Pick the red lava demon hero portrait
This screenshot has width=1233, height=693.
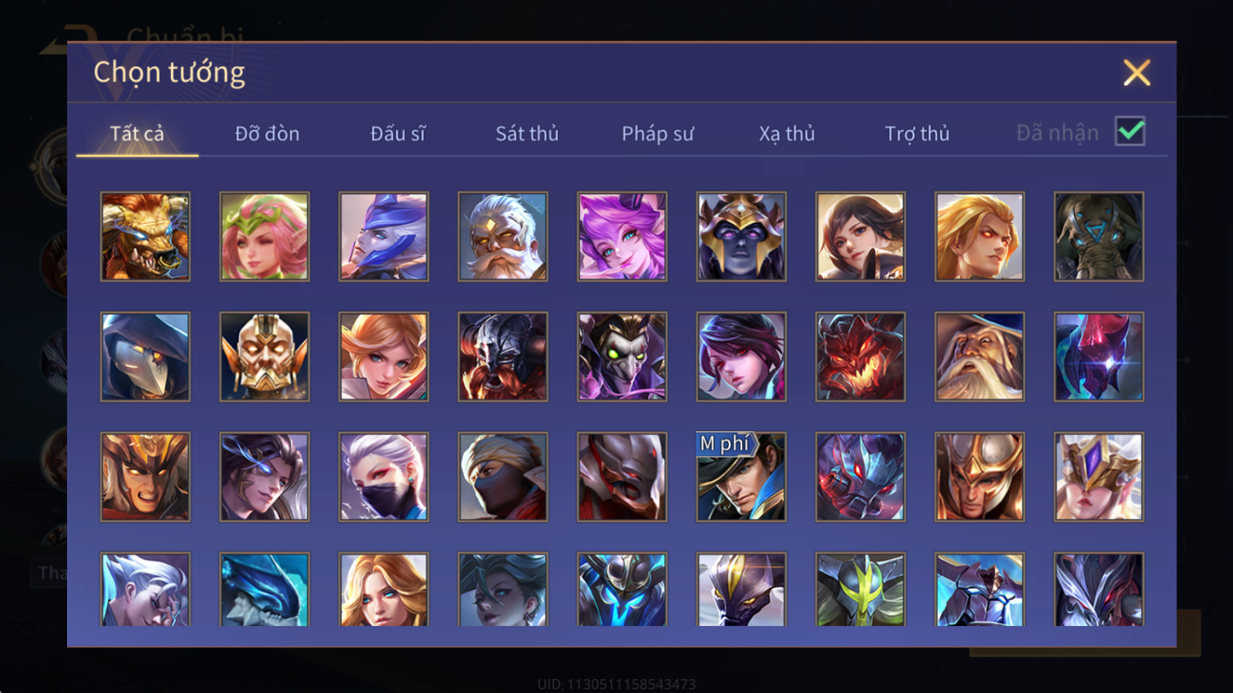point(861,357)
